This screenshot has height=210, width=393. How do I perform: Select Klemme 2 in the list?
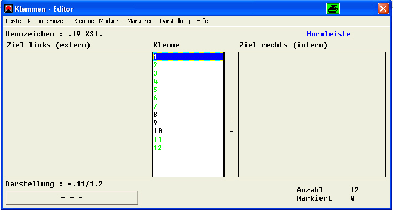[x=188, y=65]
